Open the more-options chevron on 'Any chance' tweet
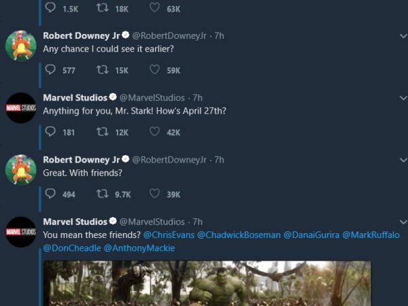The image size is (408, 306). (401, 36)
